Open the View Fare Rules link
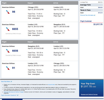Viewport: 104px width, 100px height. (x=5, y=82)
